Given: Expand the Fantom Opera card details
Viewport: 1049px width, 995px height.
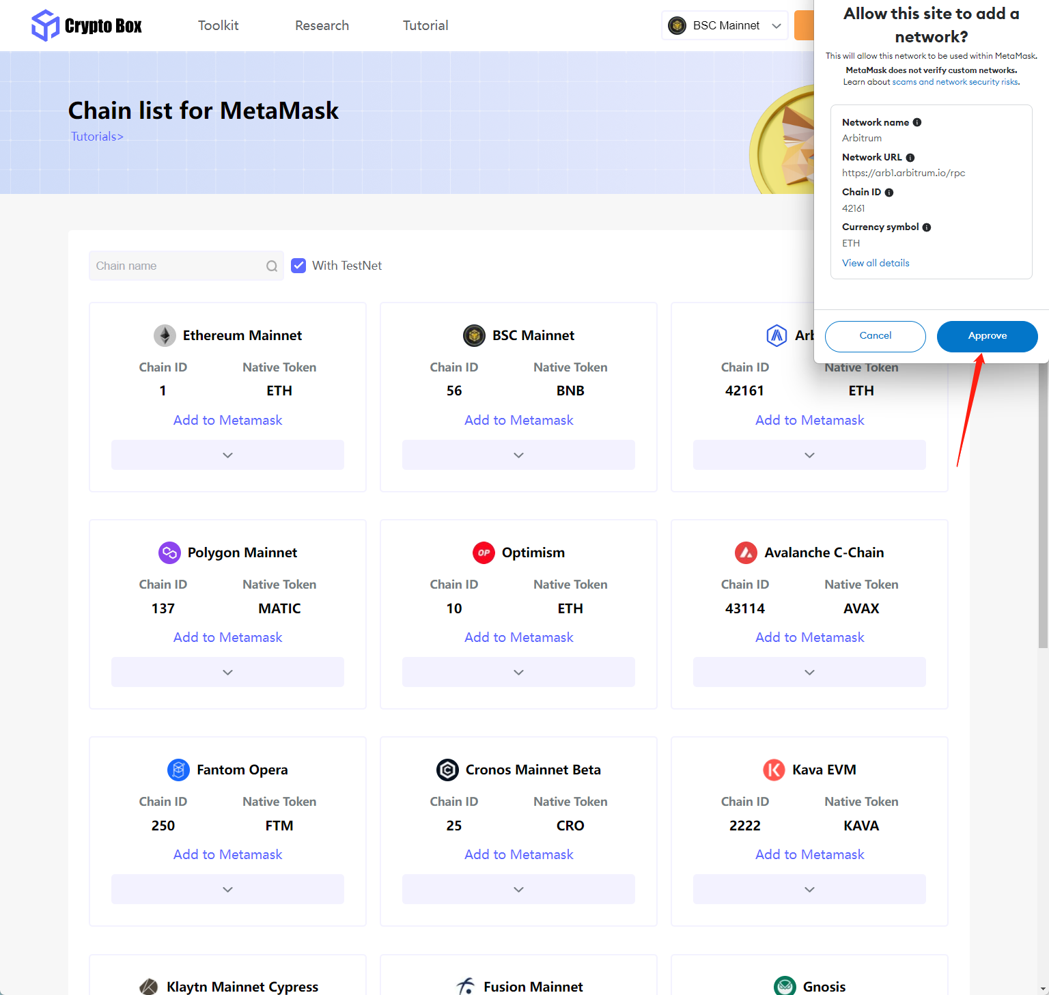Looking at the screenshot, I should tap(227, 889).
